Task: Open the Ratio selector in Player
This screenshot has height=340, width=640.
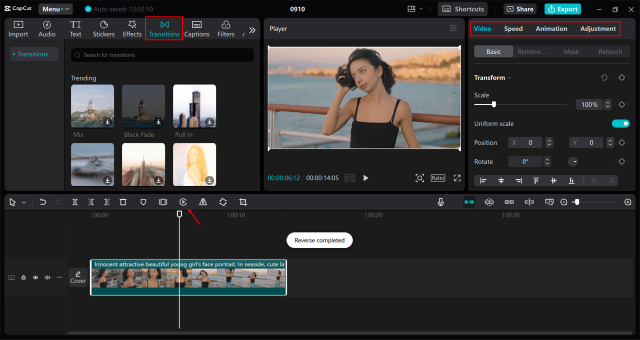Action: (x=437, y=178)
